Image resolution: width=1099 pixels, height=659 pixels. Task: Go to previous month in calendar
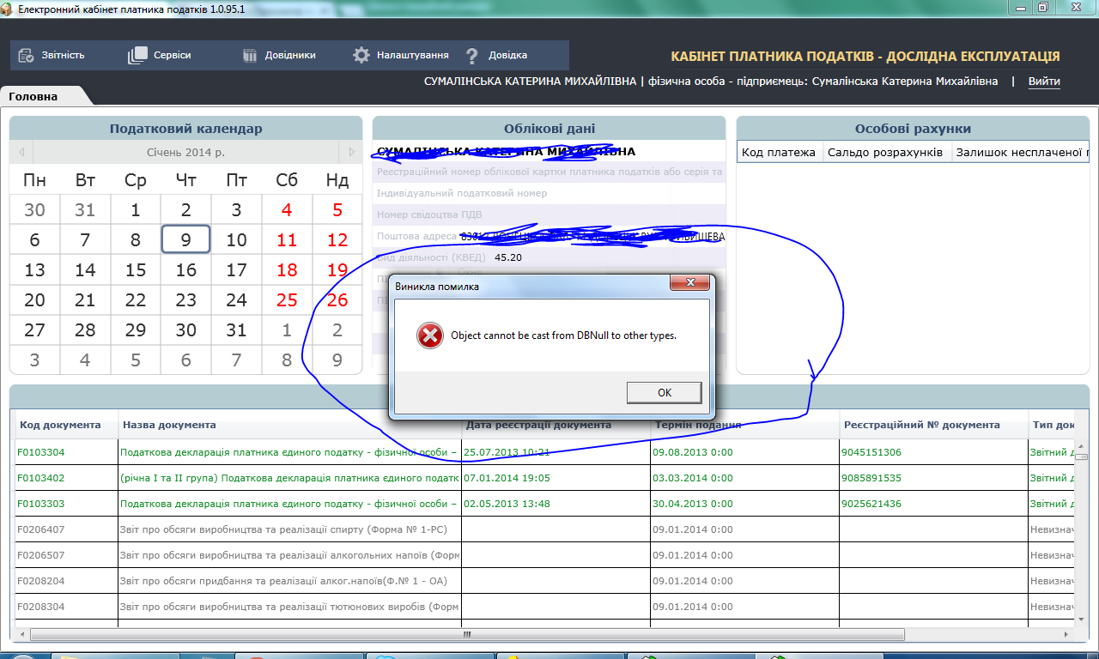tap(21, 152)
